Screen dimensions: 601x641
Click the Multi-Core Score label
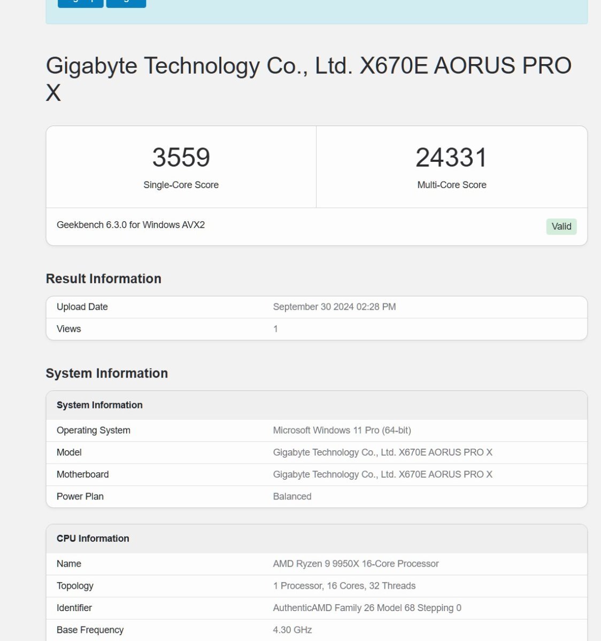click(x=452, y=185)
